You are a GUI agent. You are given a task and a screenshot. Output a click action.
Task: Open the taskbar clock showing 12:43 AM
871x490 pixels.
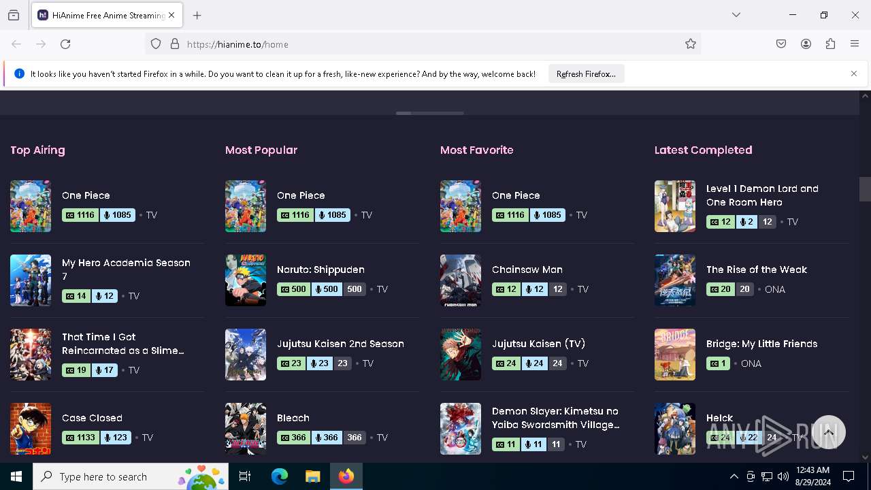click(812, 476)
